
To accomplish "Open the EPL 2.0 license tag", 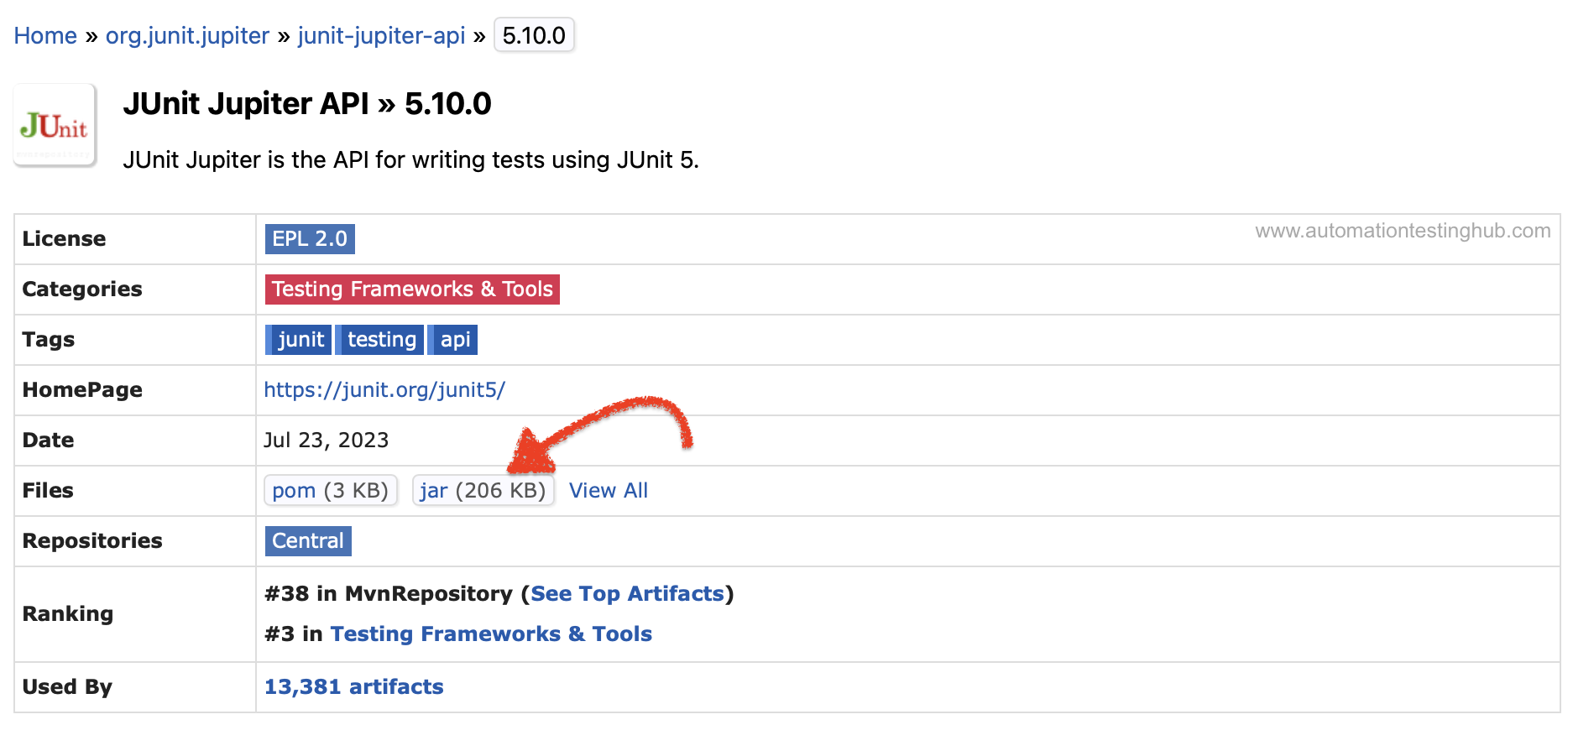I will pos(310,238).
